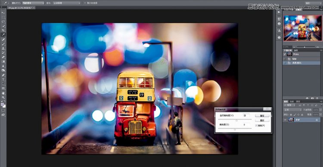The image size is (323, 167).
Task: Select the History Brush tool
Action: coord(3,53)
